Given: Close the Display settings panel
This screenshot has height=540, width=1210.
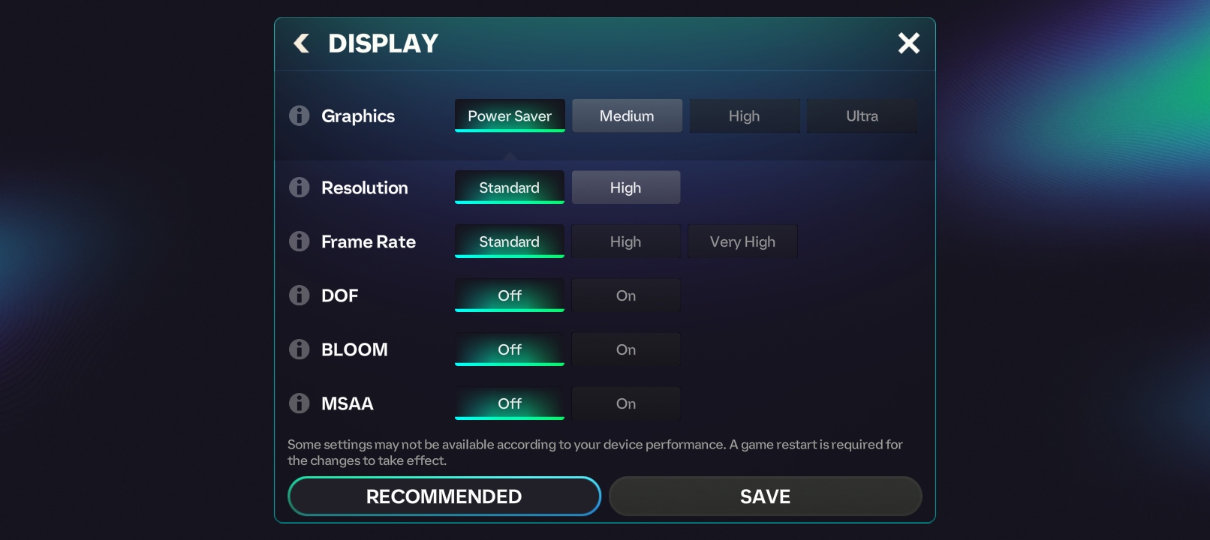Looking at the screenshot, I should (x=908, y=43).
